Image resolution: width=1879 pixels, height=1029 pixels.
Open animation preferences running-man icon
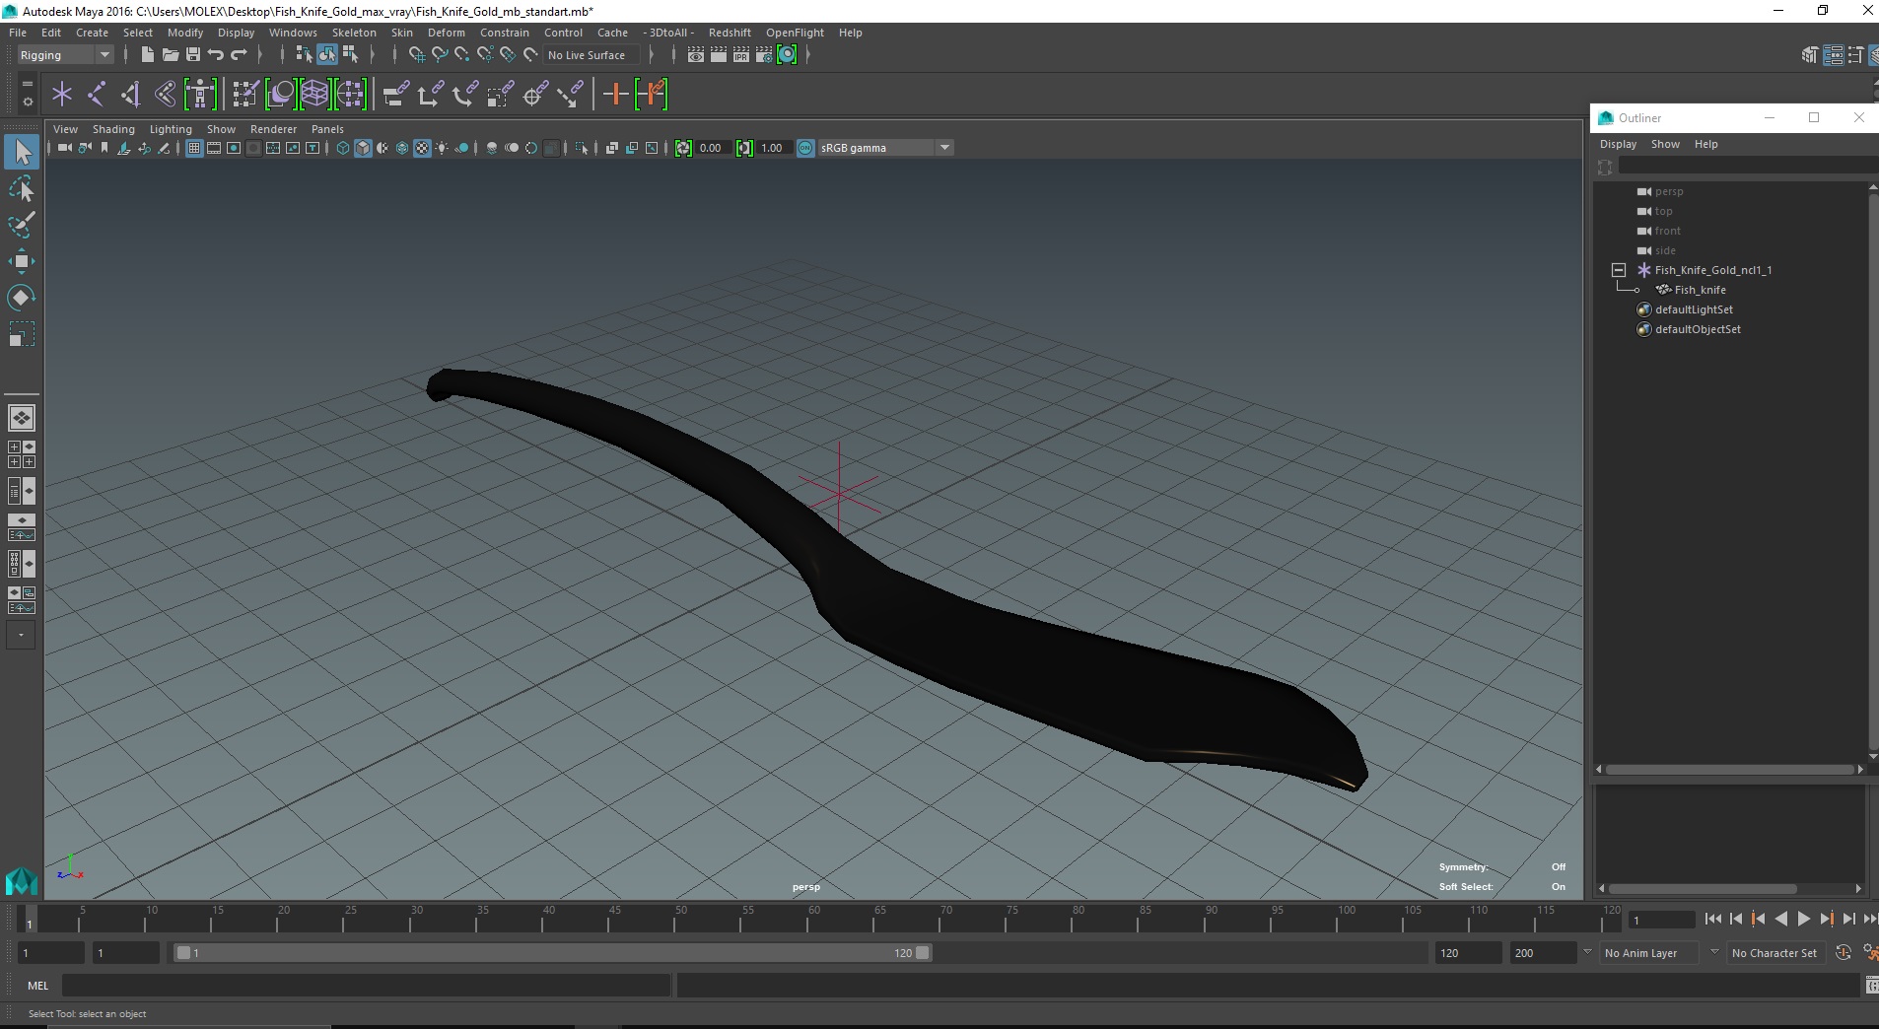tap(1870, 953)
